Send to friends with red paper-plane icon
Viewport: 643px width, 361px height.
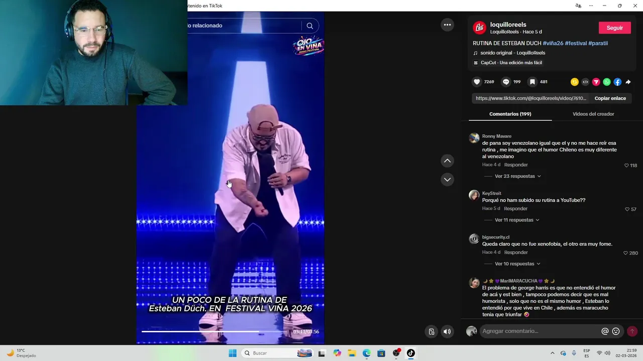[x=596, y=82]
